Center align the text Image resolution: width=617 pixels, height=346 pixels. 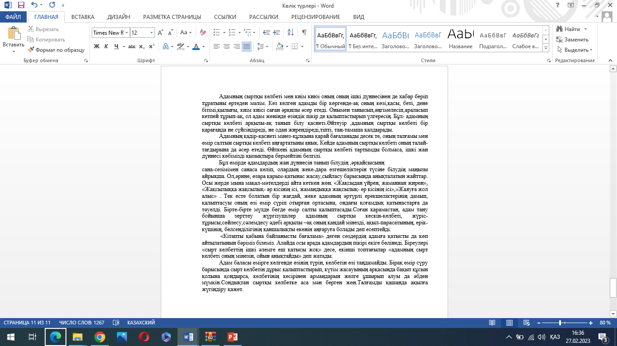click(226, 46)
